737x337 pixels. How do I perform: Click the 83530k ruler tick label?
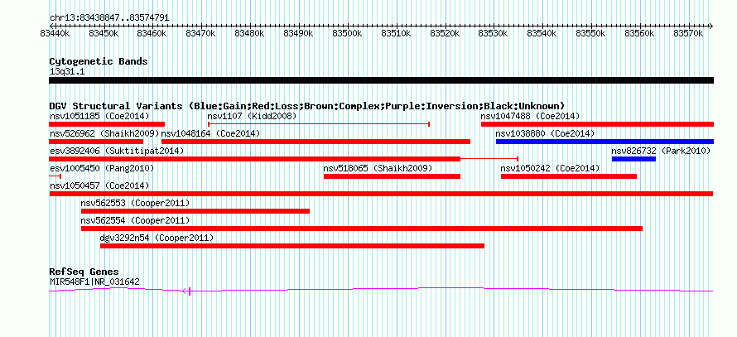494,33
